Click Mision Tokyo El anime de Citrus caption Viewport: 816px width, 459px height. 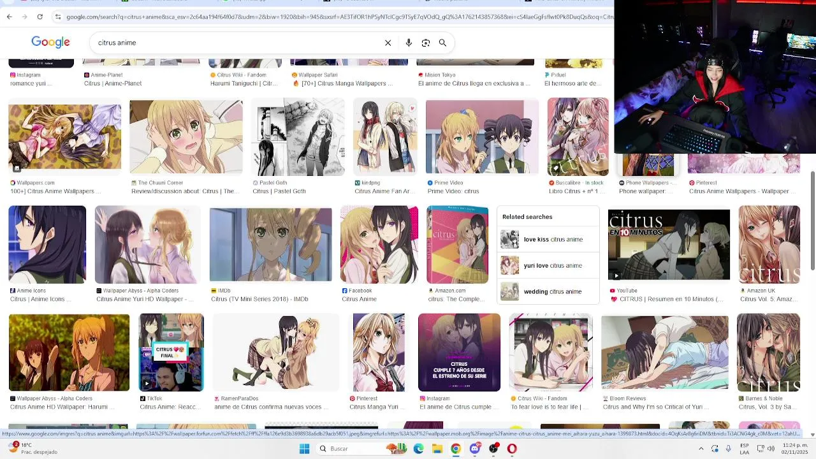click(474, 84)
